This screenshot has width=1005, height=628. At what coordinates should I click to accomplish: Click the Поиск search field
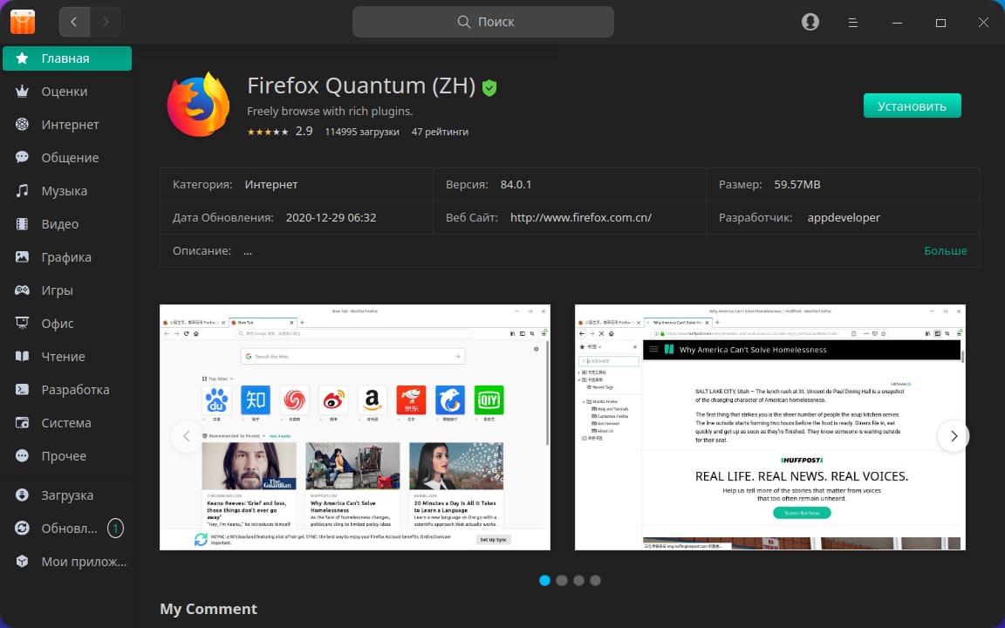483,22
